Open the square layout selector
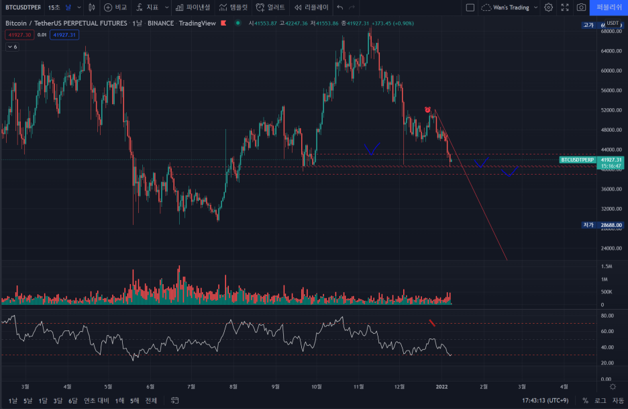The height and width of the screenshot is (409, 628). (x=470, y=7)
